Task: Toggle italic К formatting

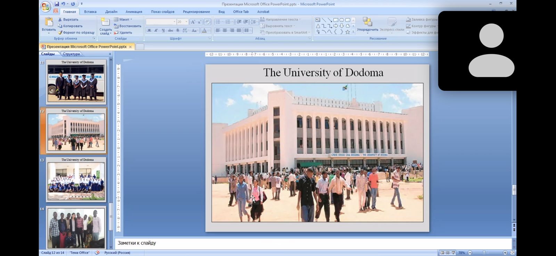Action: [x=156, y=30]
